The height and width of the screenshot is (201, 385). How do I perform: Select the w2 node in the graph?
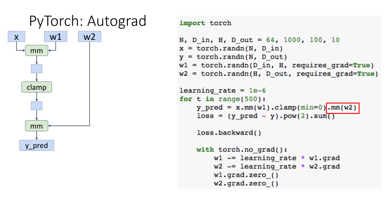pos(90,36)
